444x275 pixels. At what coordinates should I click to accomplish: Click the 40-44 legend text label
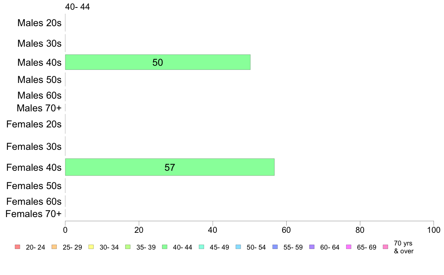point(182,247)
